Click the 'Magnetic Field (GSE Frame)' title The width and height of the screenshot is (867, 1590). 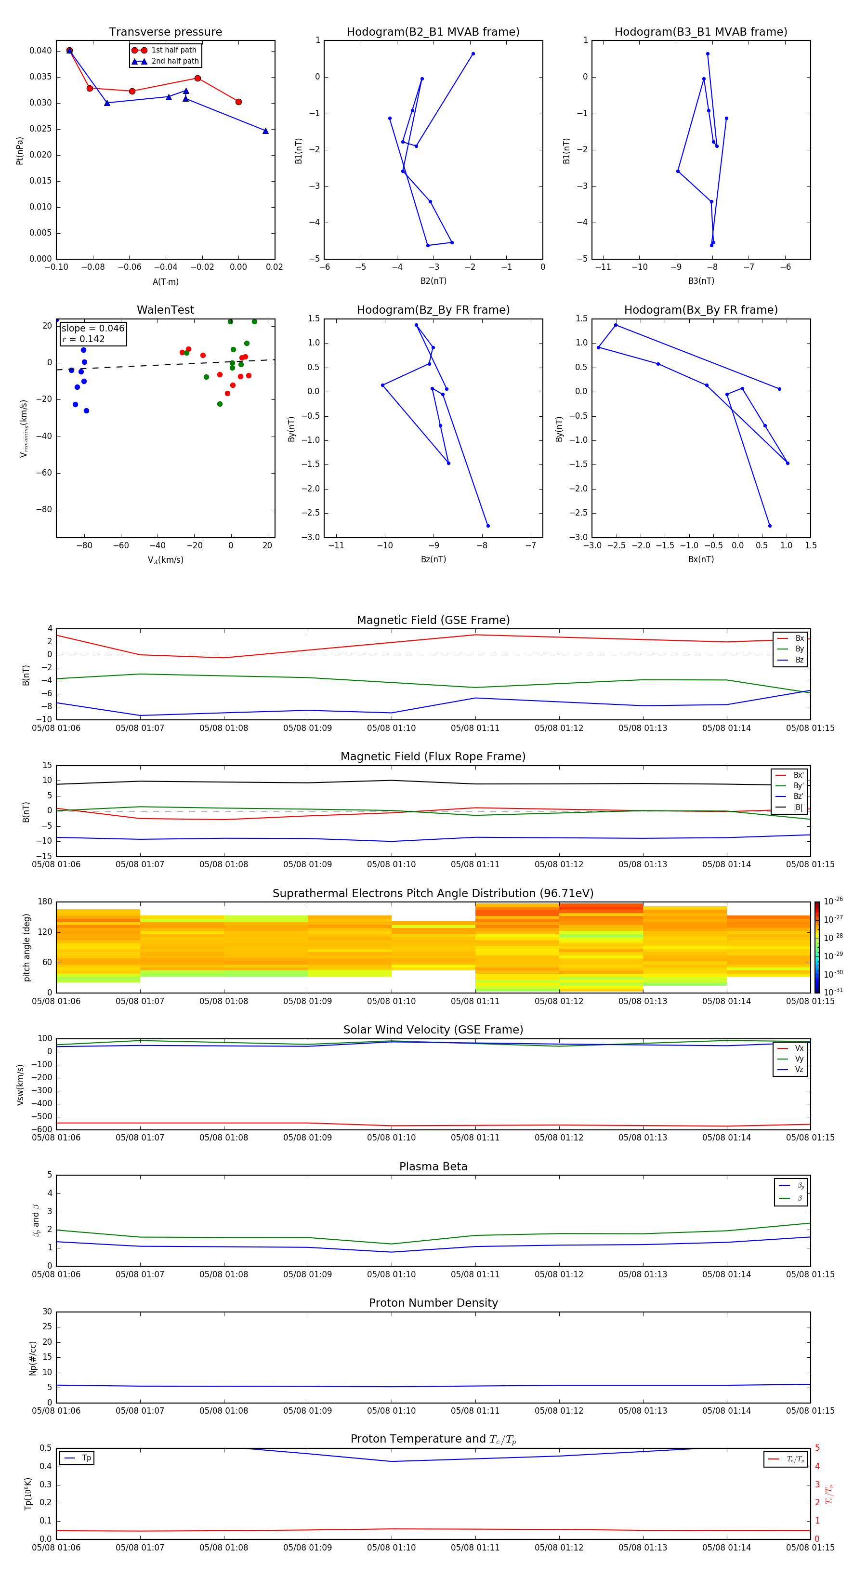pyautogui.click(x=433, y=620)
